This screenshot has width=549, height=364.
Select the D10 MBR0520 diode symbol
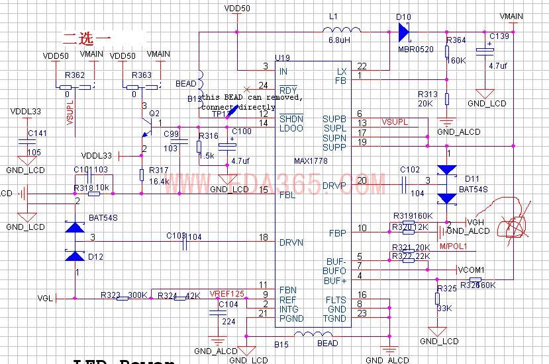pos(404,32)
